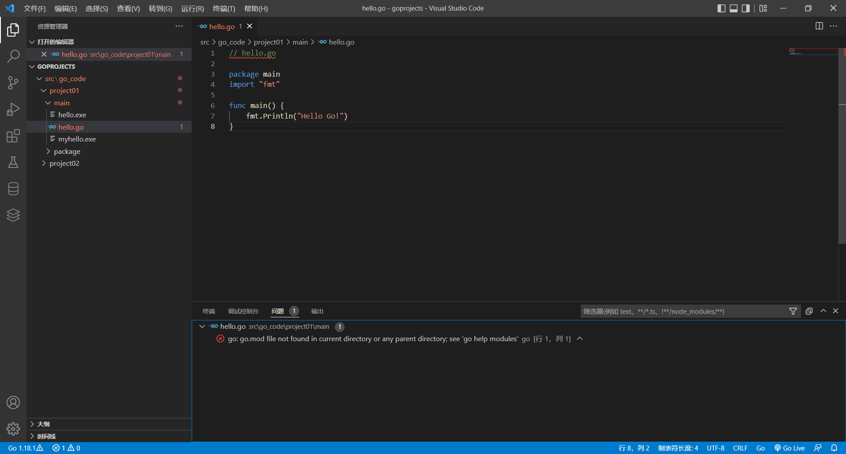Open editor more actions ellipsis
Image resolution: width=846 pixels, height=454 pixels.
[x=833, y=26]
